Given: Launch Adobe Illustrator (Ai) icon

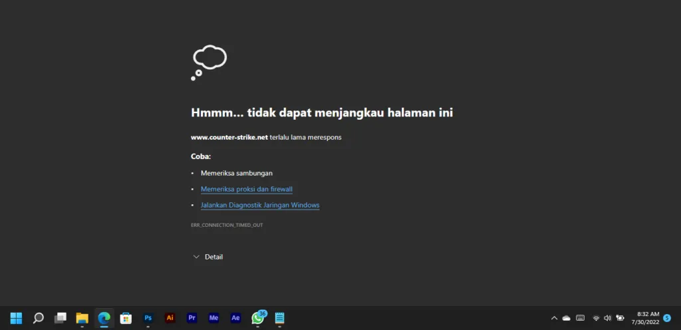Looking at the screenshot, I should click(170, 318).
